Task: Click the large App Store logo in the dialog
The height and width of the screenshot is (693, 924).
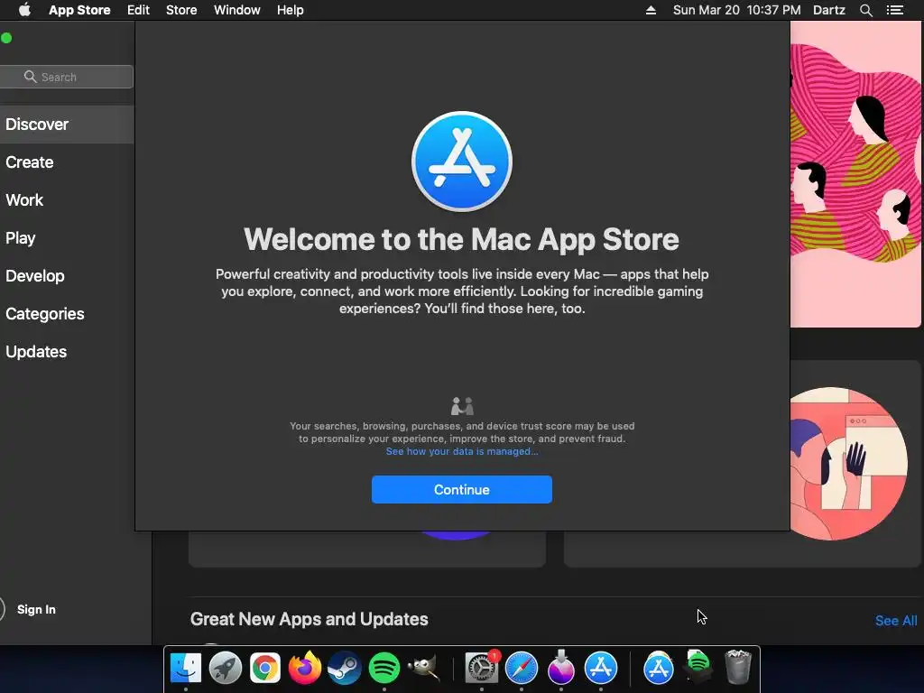Action: [x=462, y=161]
